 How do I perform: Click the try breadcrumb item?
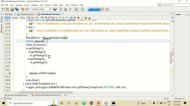[x=65, y=95]
